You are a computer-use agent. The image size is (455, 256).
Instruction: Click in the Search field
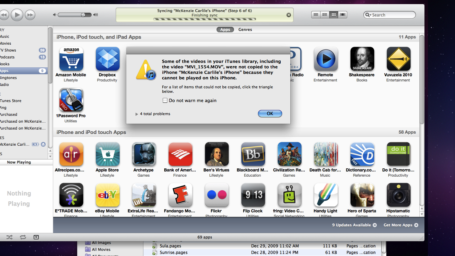point(389,15)
